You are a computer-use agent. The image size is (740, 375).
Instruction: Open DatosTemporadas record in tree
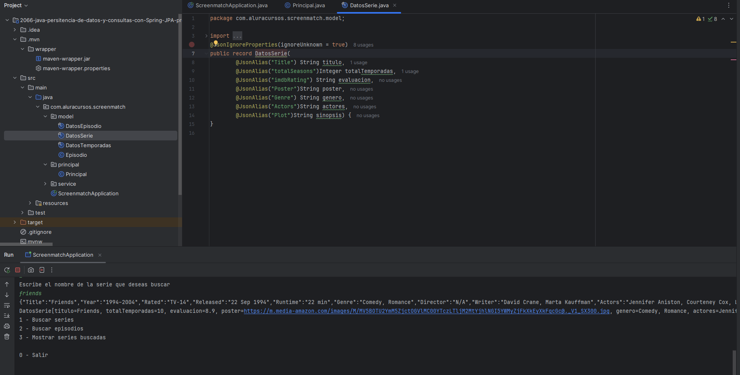pyautogui.click(x=84, y=145)
